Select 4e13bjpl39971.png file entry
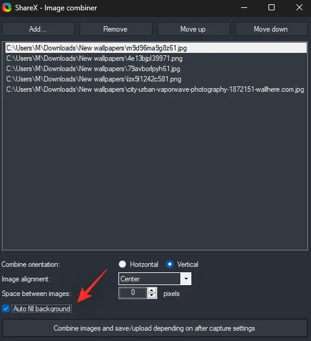This screenshot has width=311, height=341. click(x=156, y=58)
